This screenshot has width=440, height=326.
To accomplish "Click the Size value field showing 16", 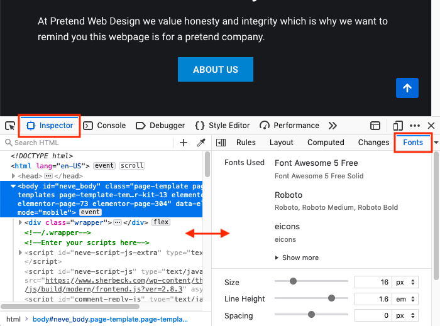I will (x=373, y=282).
